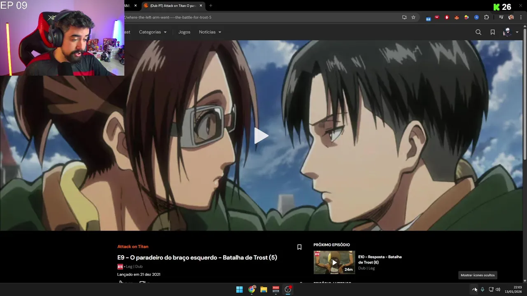Bookmark this page with the star icon
This screenshot has height=296, width=527.
(x=413, y=17)
